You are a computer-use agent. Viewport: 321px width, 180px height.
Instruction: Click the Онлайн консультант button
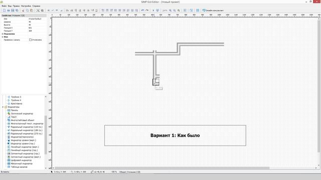pyautogui.click(x=213, y=10)
